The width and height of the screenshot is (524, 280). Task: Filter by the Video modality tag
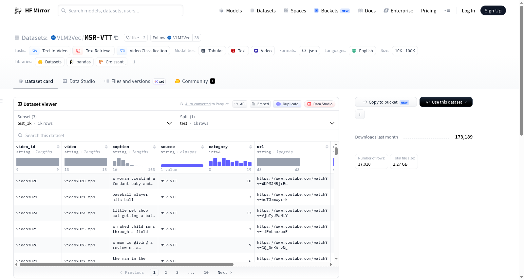(x=263, y=51)
